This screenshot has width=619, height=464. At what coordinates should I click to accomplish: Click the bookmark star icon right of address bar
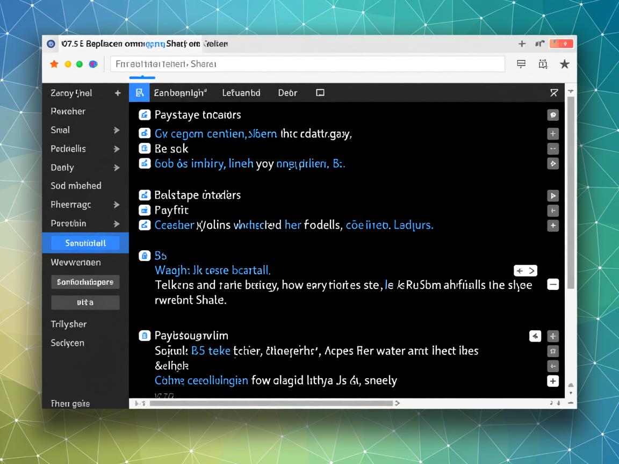click(x=564, y=64)
